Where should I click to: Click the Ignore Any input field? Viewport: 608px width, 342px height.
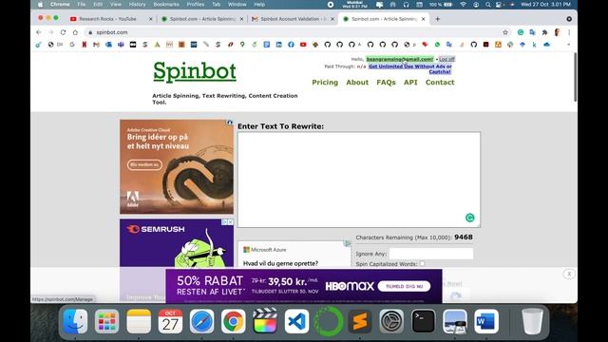[x=430, y=254]
